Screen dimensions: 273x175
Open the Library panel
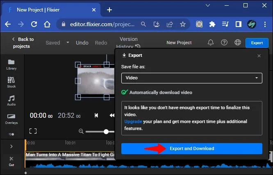[11, 65]
